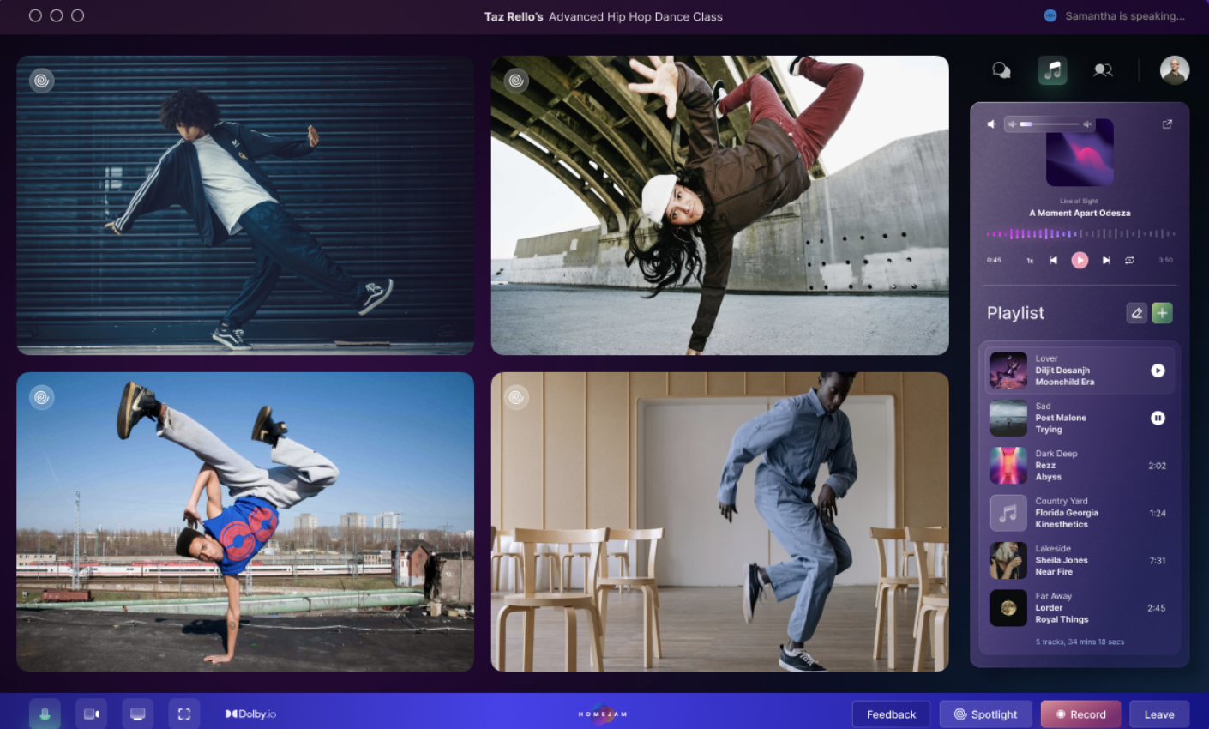This screenshot has width=1209, height=729.
Task: Click the 'Sheila Jones' artist name
Action: (1062, 560)
